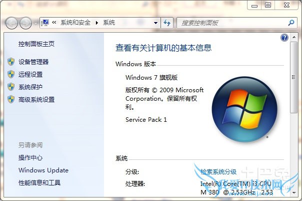The image size is (302, 201).
Task: Expand the double-chevron breadcrumb overflow
Action: (54, 23)
